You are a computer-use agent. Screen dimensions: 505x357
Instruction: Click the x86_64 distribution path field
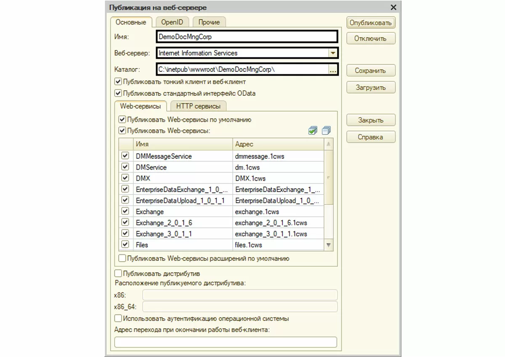[x=240, y=307]
